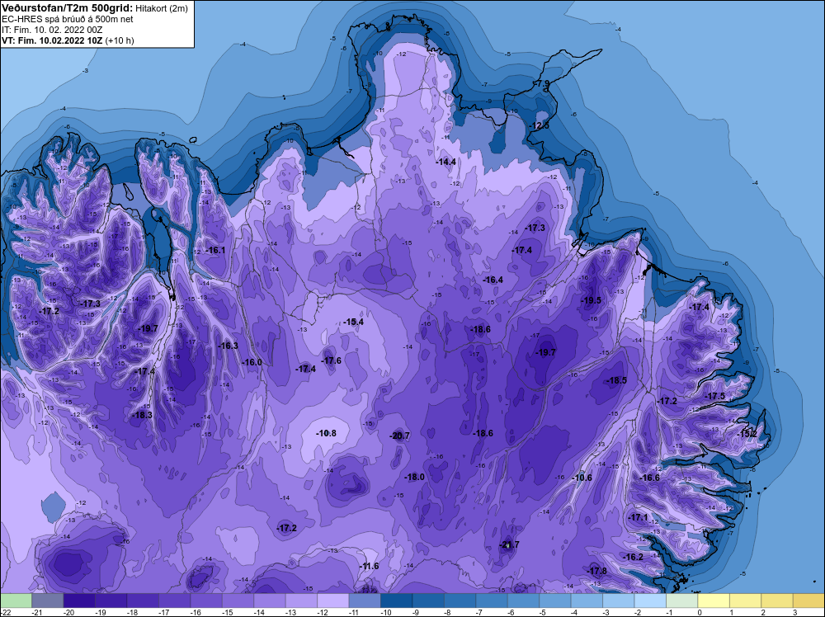Viewport: 825px width, 617px height.
Task: Select the legend color swatch labeled -8
Action: click(460, 601)
